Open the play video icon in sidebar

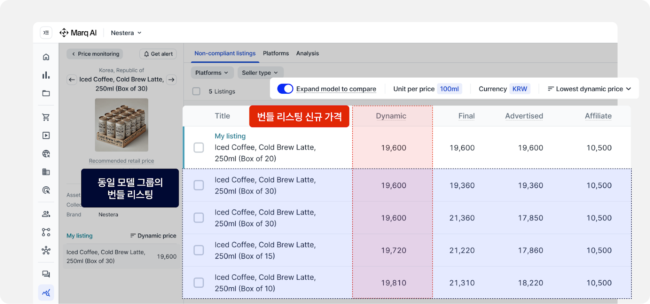[46, 136]
